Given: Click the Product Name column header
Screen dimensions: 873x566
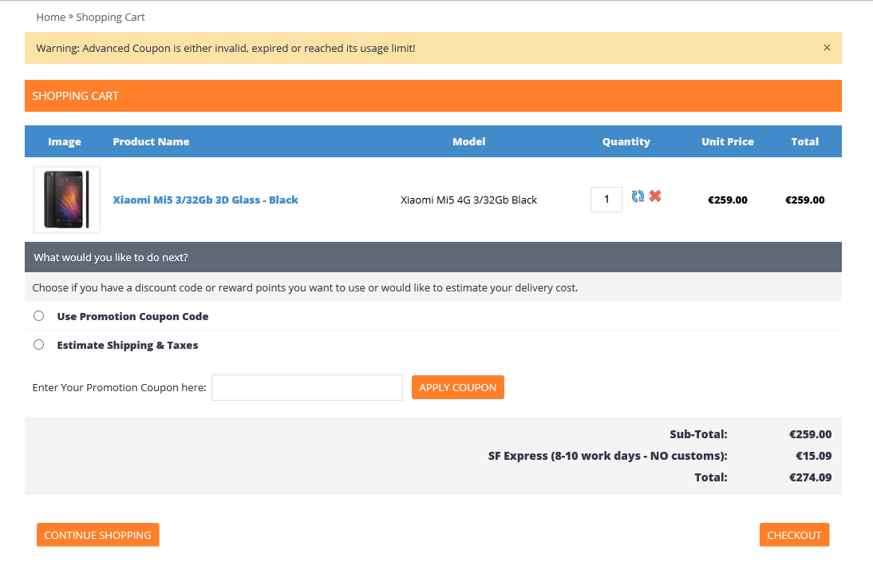Looking at the screenshot, I should [x=151, y=141].
